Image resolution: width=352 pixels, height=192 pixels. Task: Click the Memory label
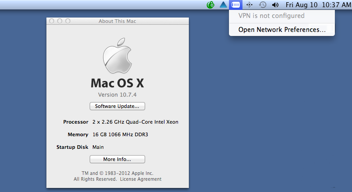coord(78,134)
